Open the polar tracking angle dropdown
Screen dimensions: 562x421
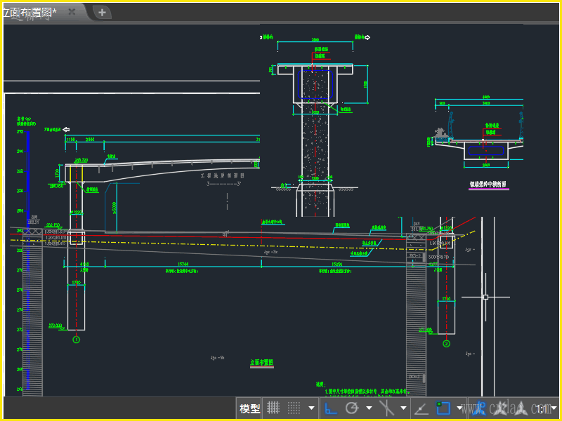(369, 408)
